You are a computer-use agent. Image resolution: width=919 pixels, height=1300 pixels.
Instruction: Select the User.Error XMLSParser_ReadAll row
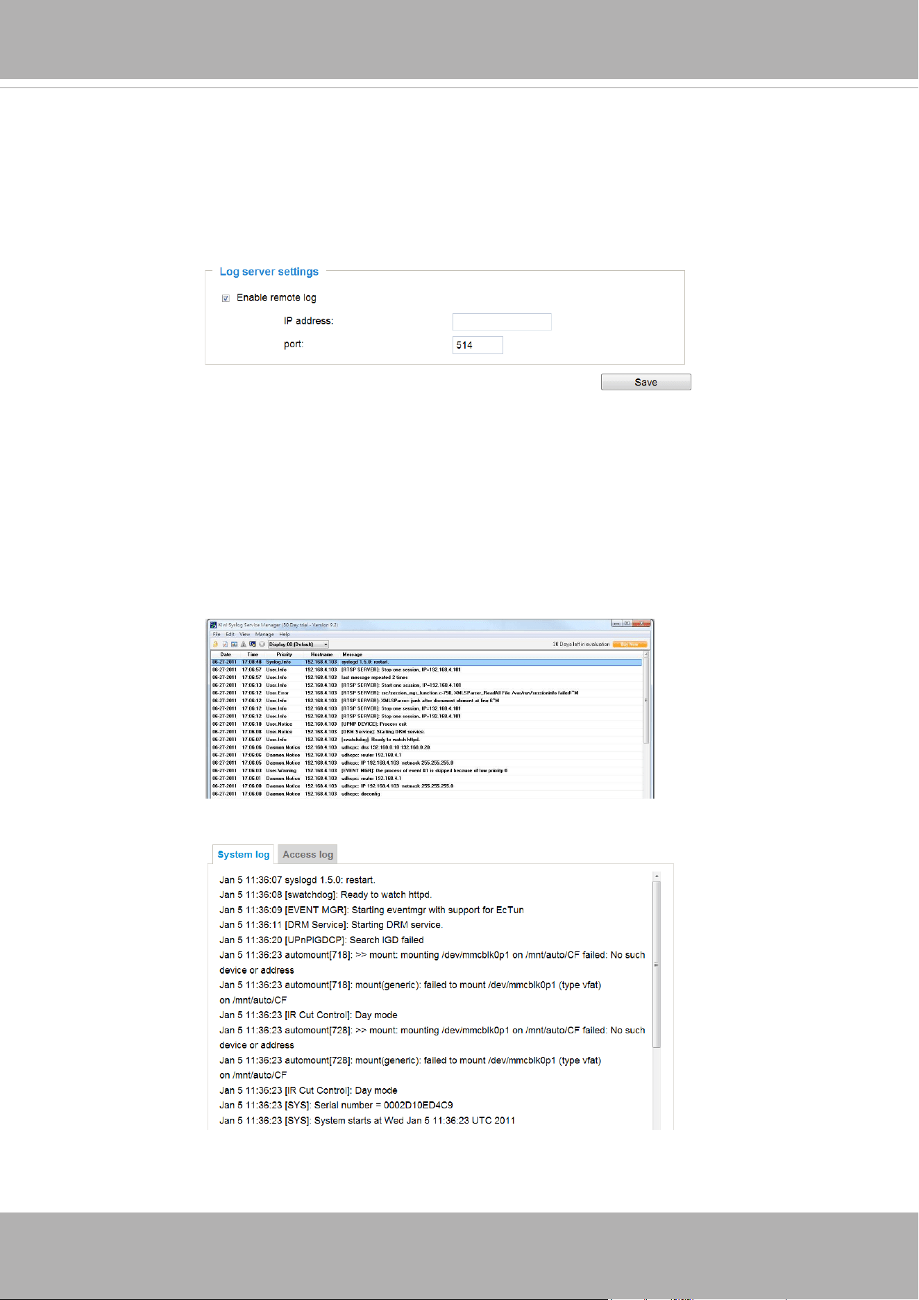427,692
